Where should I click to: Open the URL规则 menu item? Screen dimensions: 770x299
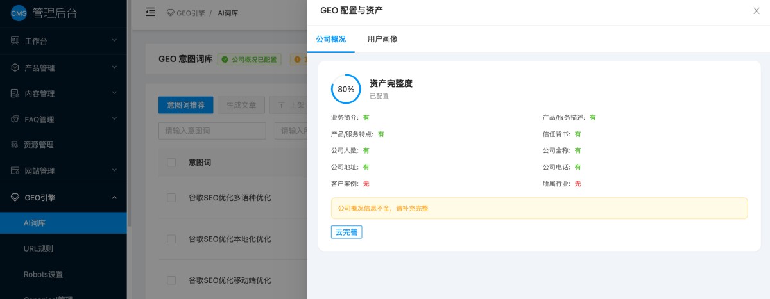38,248
